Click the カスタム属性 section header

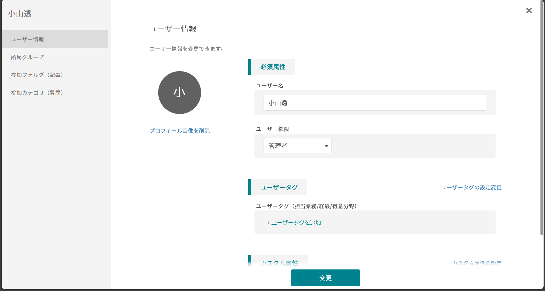(279, 263)
